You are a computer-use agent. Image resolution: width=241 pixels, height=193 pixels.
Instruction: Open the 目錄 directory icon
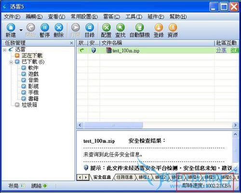90,27
